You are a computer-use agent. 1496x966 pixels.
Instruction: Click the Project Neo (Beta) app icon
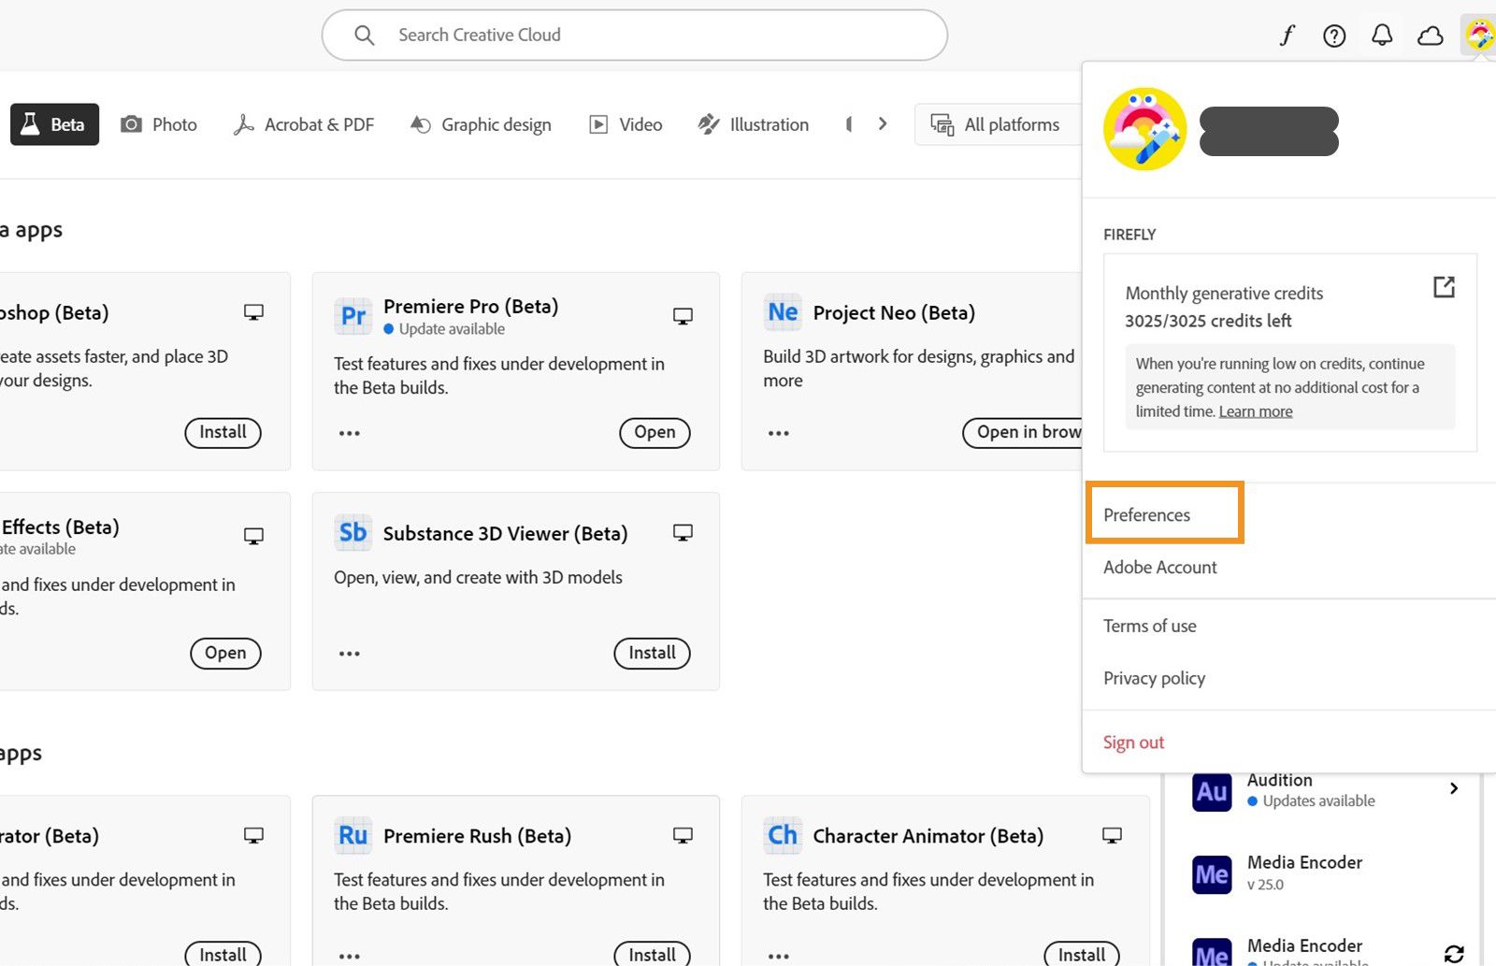783,312
